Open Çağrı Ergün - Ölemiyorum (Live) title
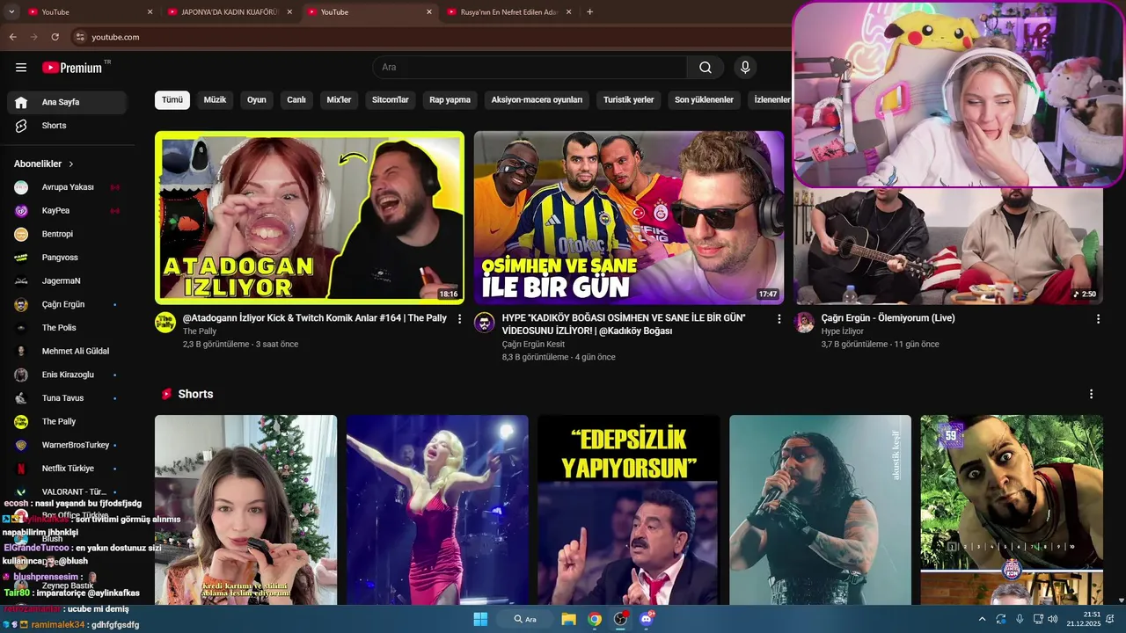Image resolution: width=1126 pixels, height=633 pixels. click(x=888, y=318)
